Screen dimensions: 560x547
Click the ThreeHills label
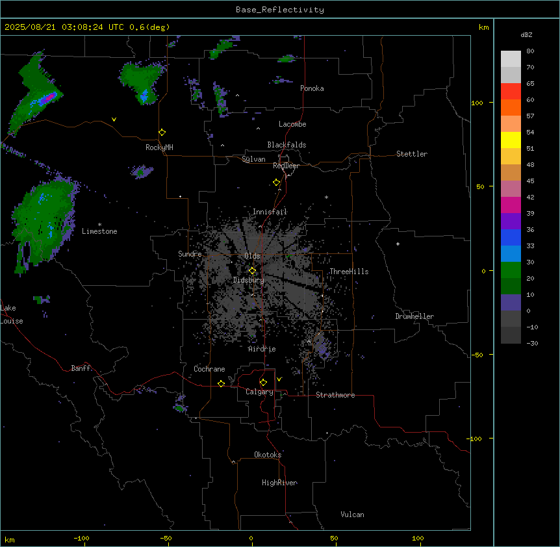(x=349, y=272)
